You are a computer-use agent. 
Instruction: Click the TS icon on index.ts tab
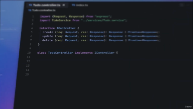click(x=73, y=5)
